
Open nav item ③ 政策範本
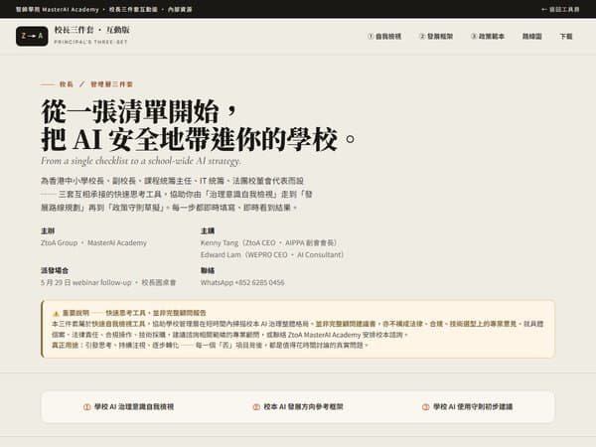(x=488, y=37)
